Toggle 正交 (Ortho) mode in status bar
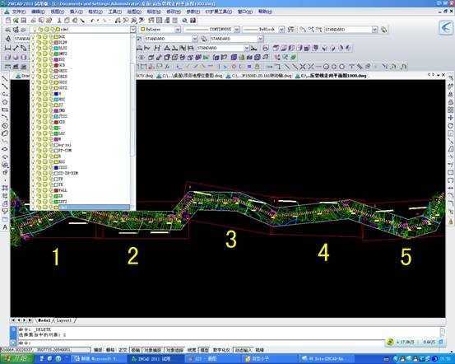The height and width of the screenshot is (364, 455). click(x=123, y=350)
